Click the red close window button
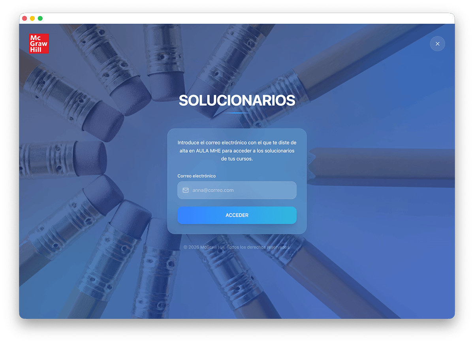This screenshot has height=344, width=474. coord(24,19)
